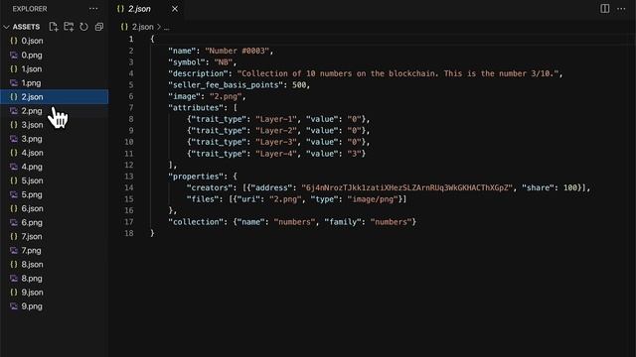
Task: Open 5.png image file
Action: (x=55, y=194)
